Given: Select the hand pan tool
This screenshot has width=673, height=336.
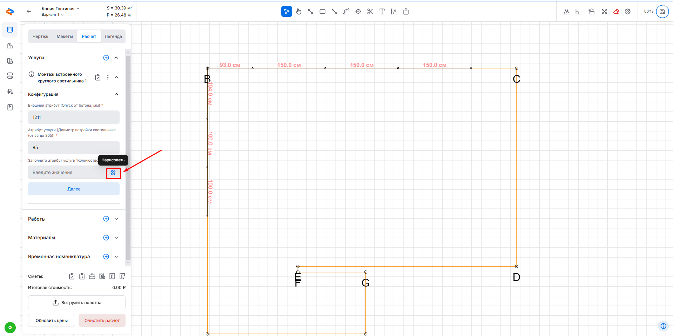Looking at the screenshot, I should (x=298, y=12).
